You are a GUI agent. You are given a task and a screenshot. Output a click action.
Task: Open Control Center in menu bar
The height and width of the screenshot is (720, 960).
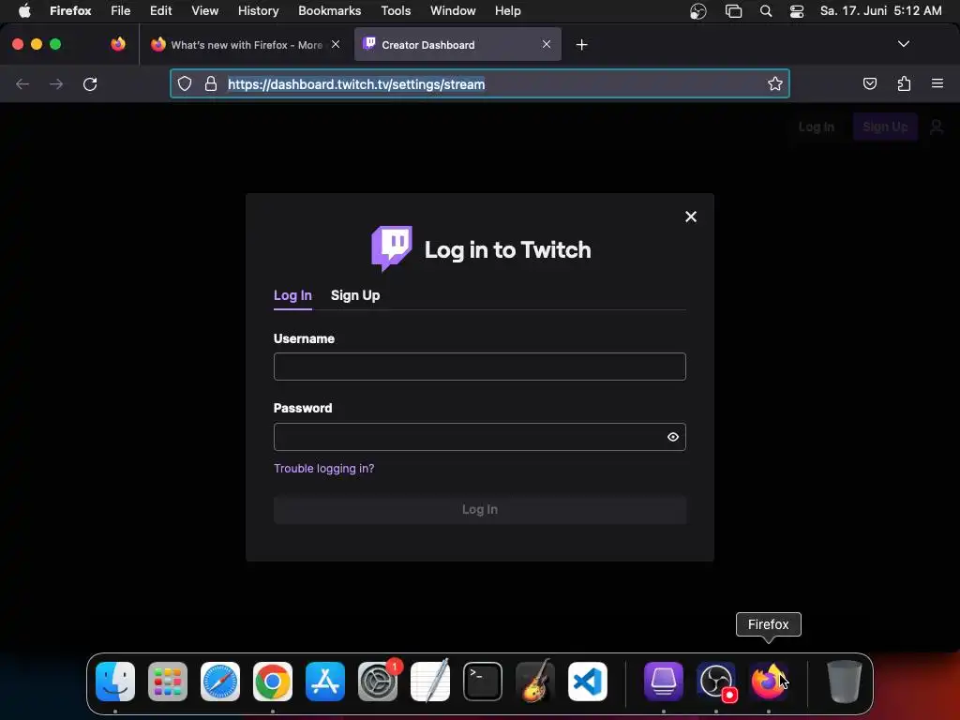point(797,11)
